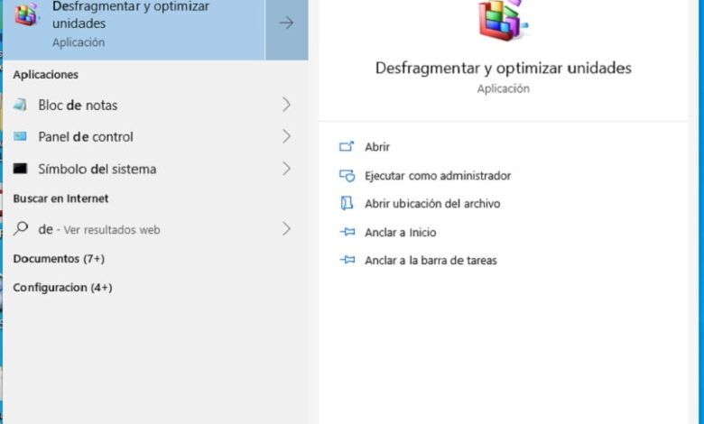Expand the web results chevron for 'de'
This screenshot has width=704, height=424.
(x=286, y=229)
